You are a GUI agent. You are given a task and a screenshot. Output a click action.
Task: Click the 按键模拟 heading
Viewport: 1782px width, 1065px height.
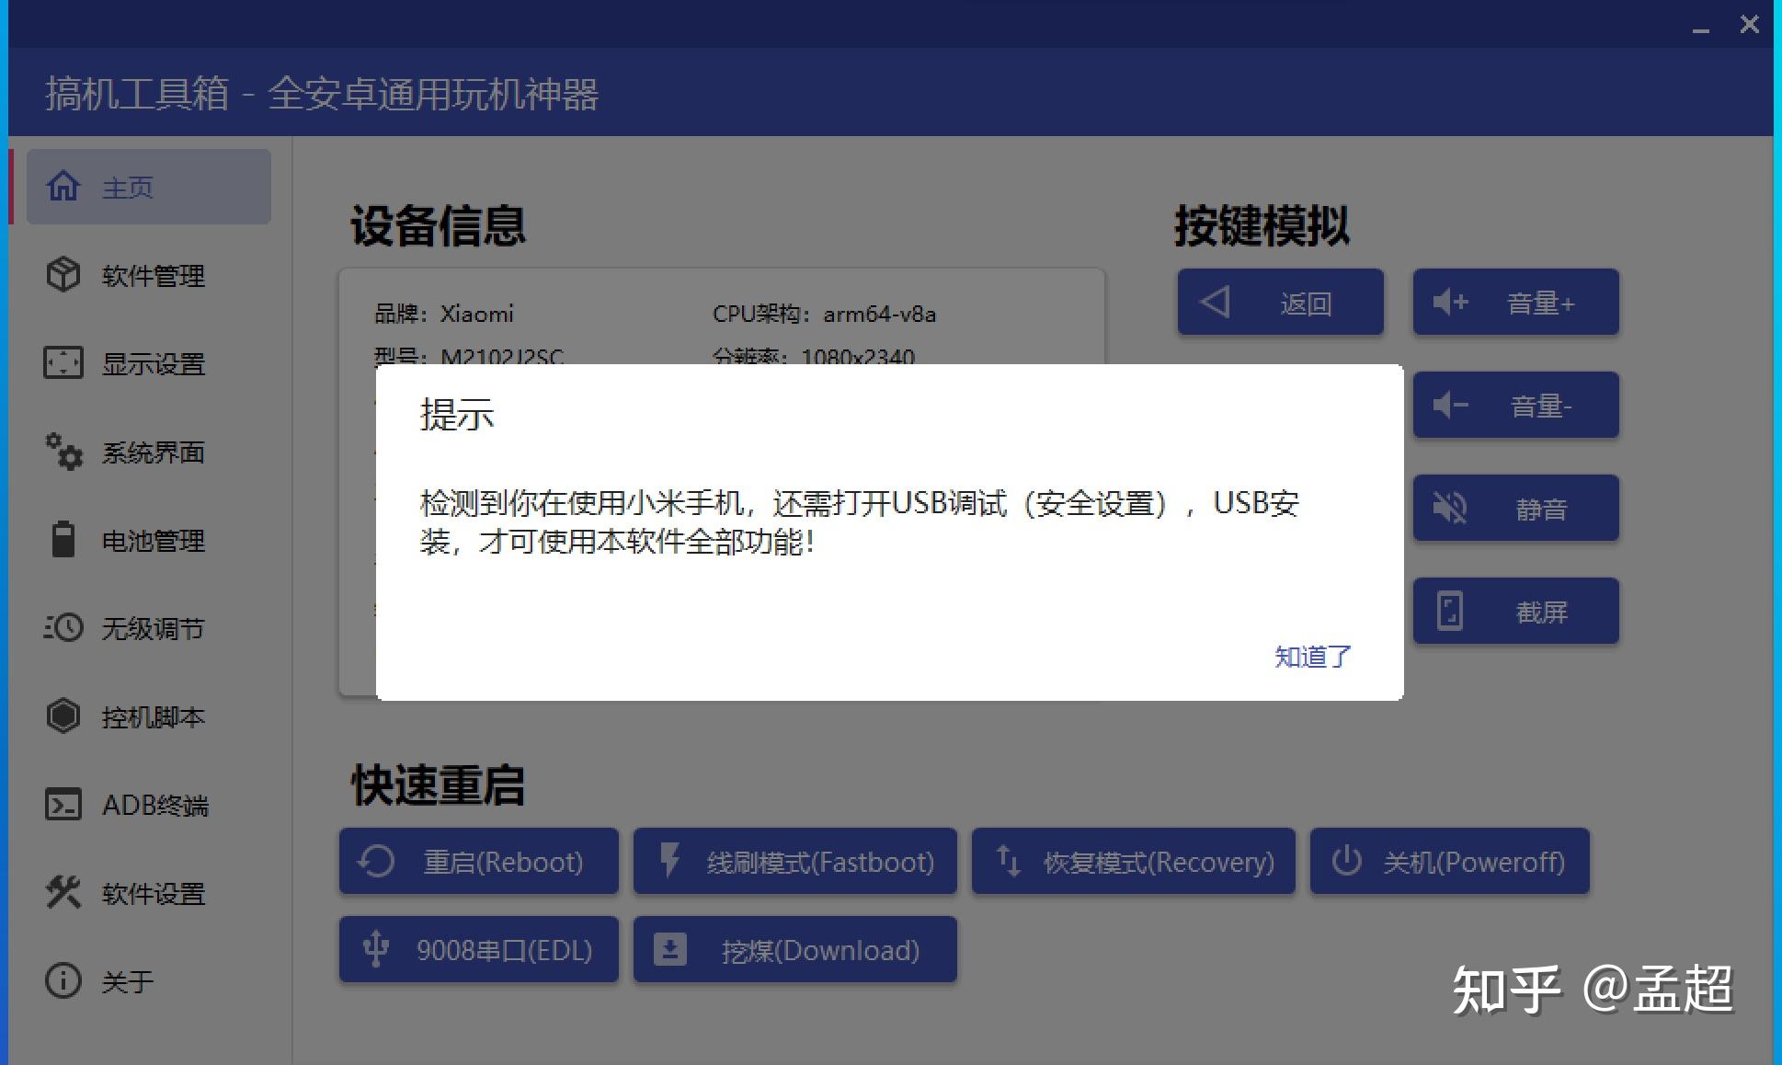tap(1262, 225)
